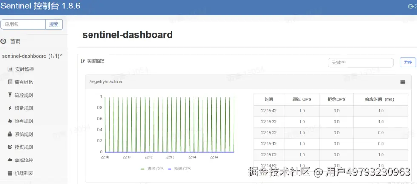This screenshot has height=184, width=417.
Task: Click the lock icon beside 系统规则
Action: tap(10, 134)
